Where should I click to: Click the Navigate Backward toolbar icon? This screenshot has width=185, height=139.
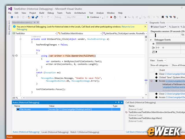click(12, 17)
